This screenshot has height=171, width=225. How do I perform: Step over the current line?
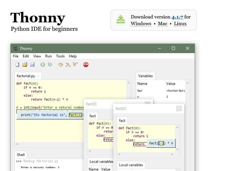(x=61, y=64)
